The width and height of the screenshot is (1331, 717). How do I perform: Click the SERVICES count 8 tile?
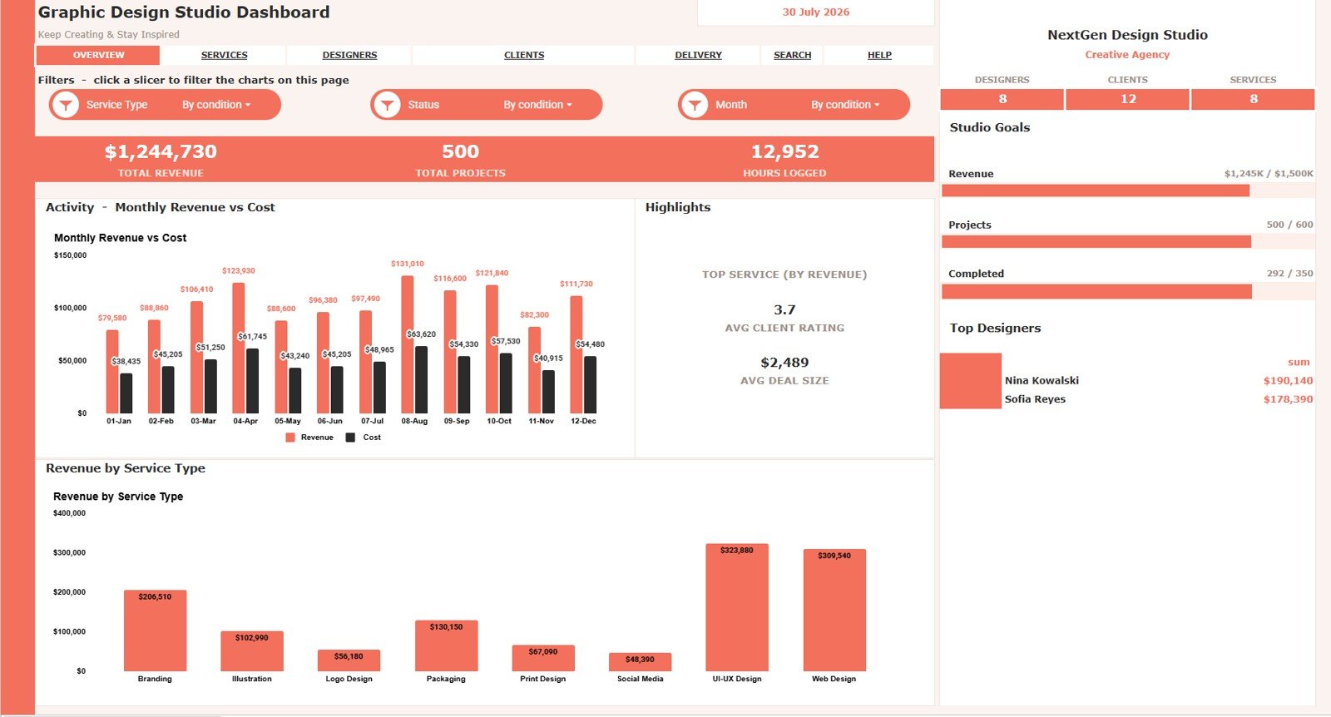point(1253,99)
